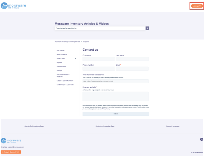204x156 pixels.
Task: Open CounterGo Knowledge Base link
Action: [34, 126]
